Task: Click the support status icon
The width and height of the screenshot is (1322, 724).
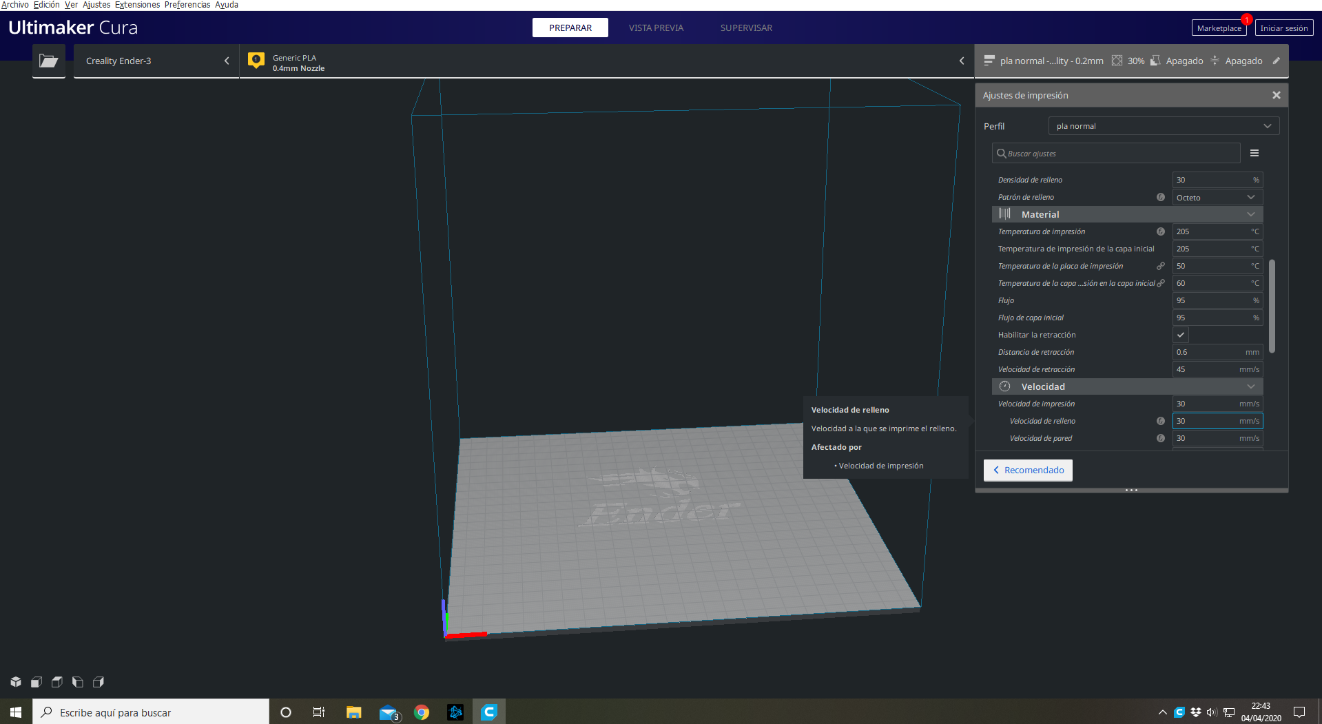Action: [1155, 61]
